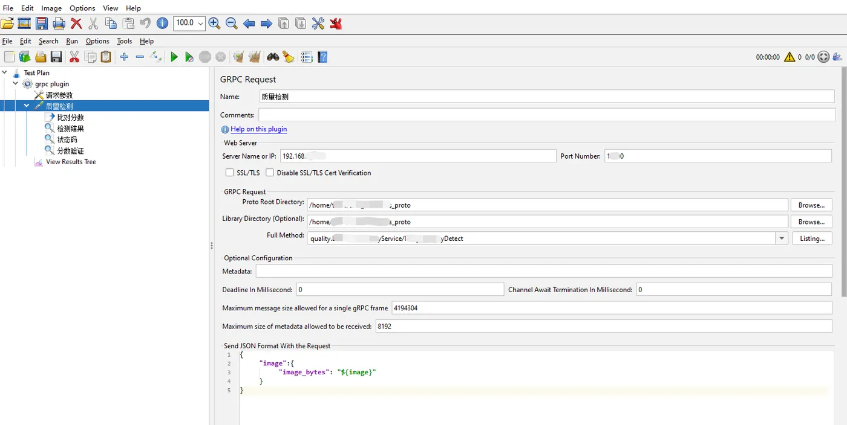
Task: Click the Function Helper list icon
Action: coord(307,57)
